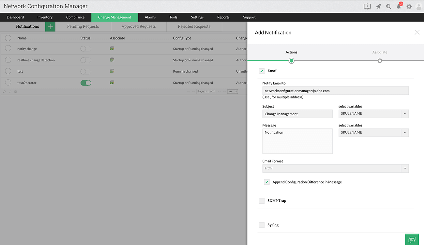Toggle the testOperator notification status switch

tap(85, 82)
